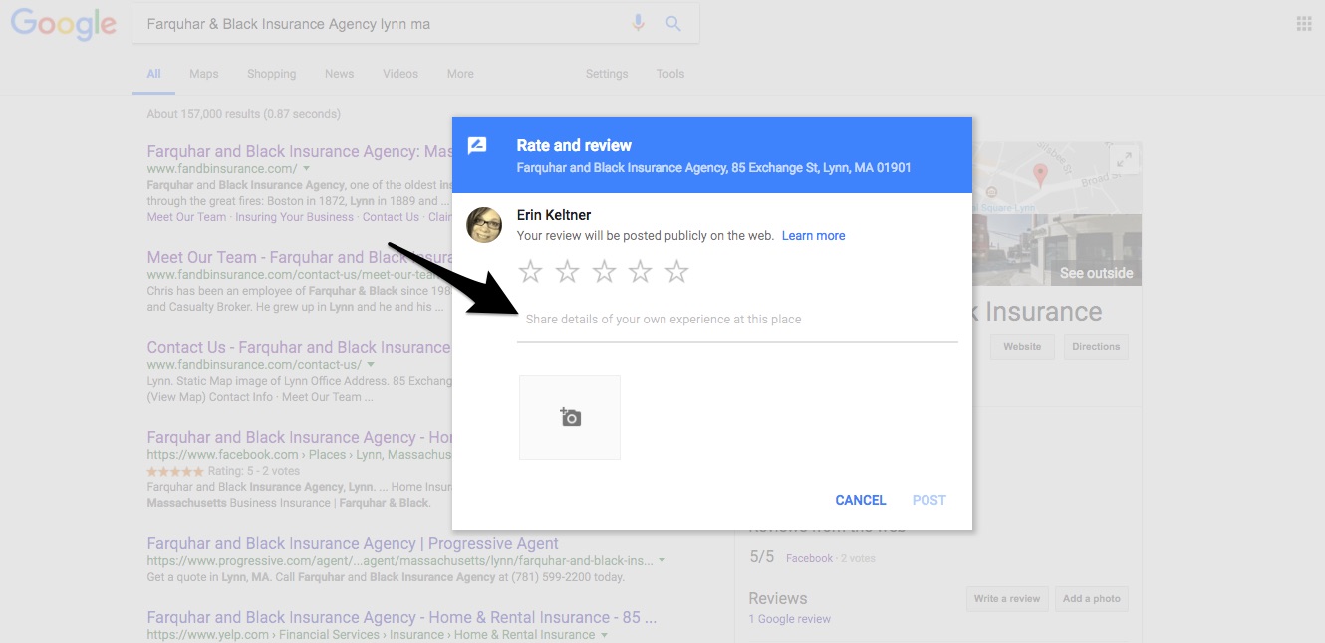
Task: Open dropdown arrow on Progressive result URL
Action: (662, 561)
